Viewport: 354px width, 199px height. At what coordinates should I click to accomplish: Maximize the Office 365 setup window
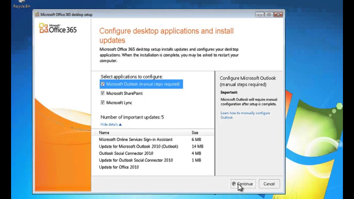(x=269, y=15)
